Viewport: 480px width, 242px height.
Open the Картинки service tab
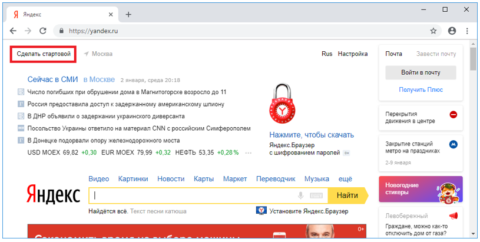[x=133, y=179]
